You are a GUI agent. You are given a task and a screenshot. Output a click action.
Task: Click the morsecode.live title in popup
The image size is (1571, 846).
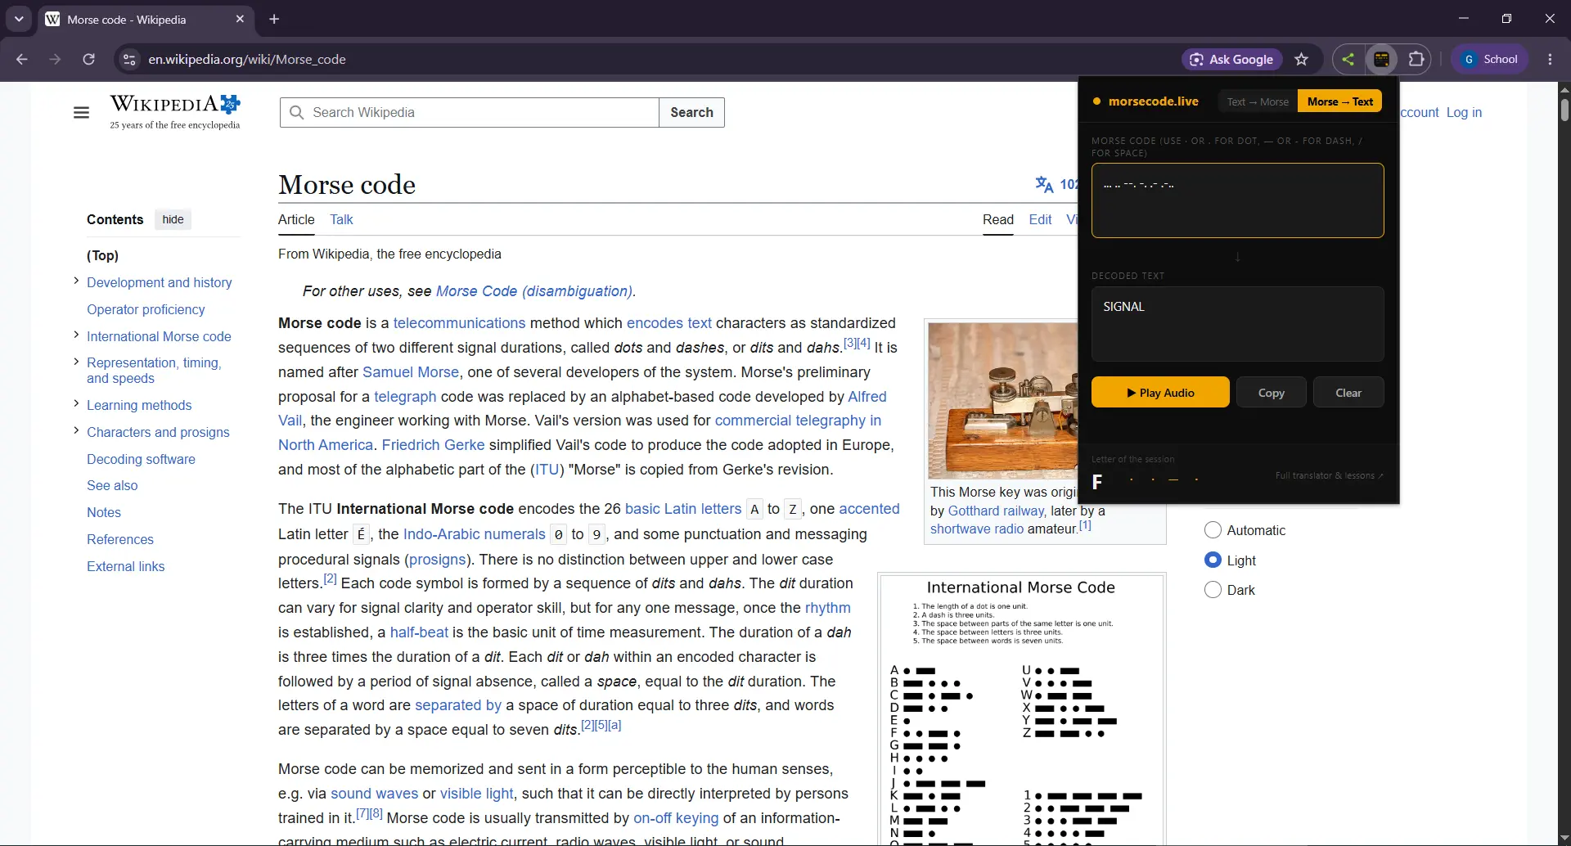(1153, 101)
